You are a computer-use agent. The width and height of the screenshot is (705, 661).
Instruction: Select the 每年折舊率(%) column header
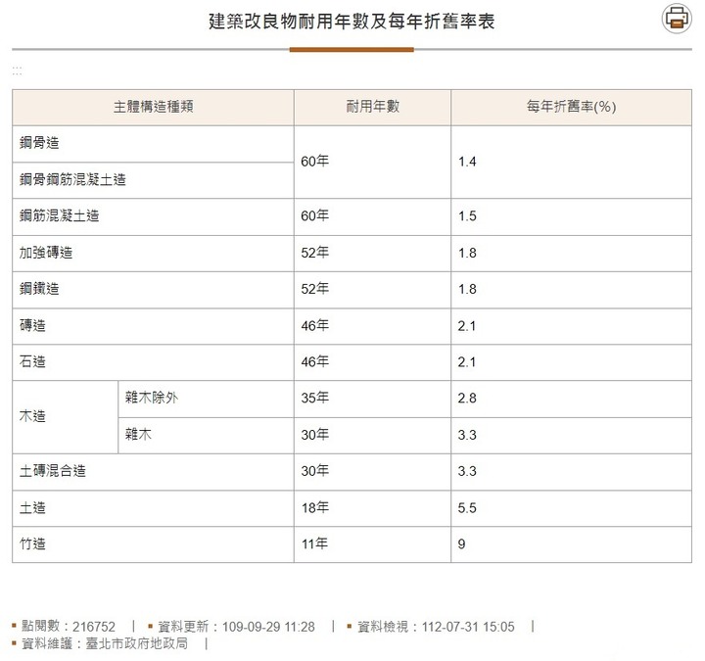[571, 107]
